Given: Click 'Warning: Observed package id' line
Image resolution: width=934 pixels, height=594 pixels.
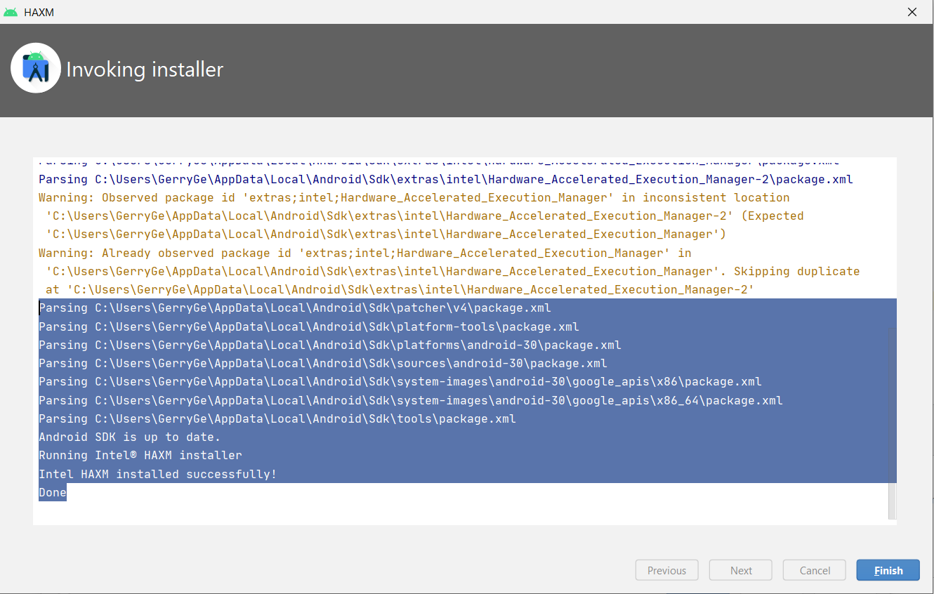Looking at the screenshot, I should [x=414, y=197].
